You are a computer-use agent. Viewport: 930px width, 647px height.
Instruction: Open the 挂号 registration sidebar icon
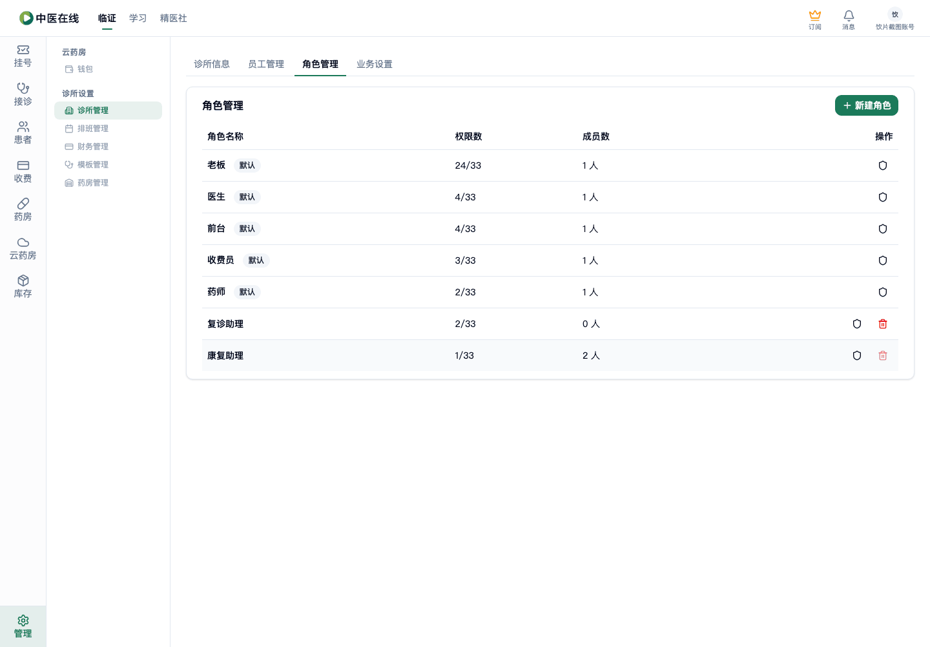click(23, 56)
